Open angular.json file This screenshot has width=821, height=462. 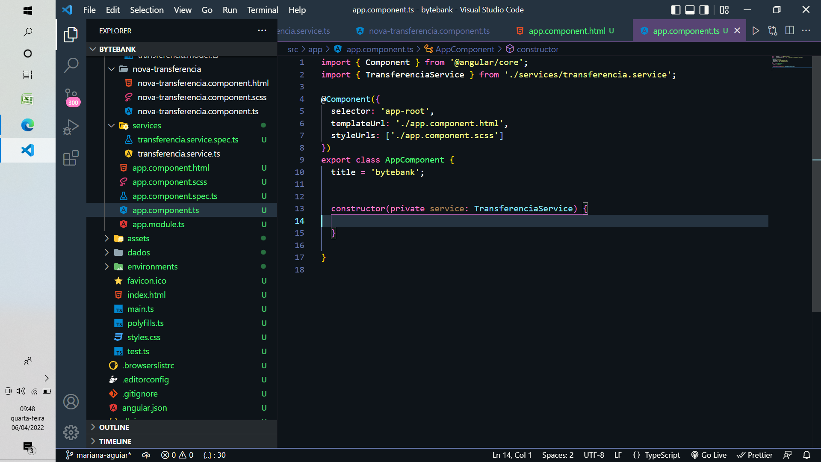tap(145, 408)
